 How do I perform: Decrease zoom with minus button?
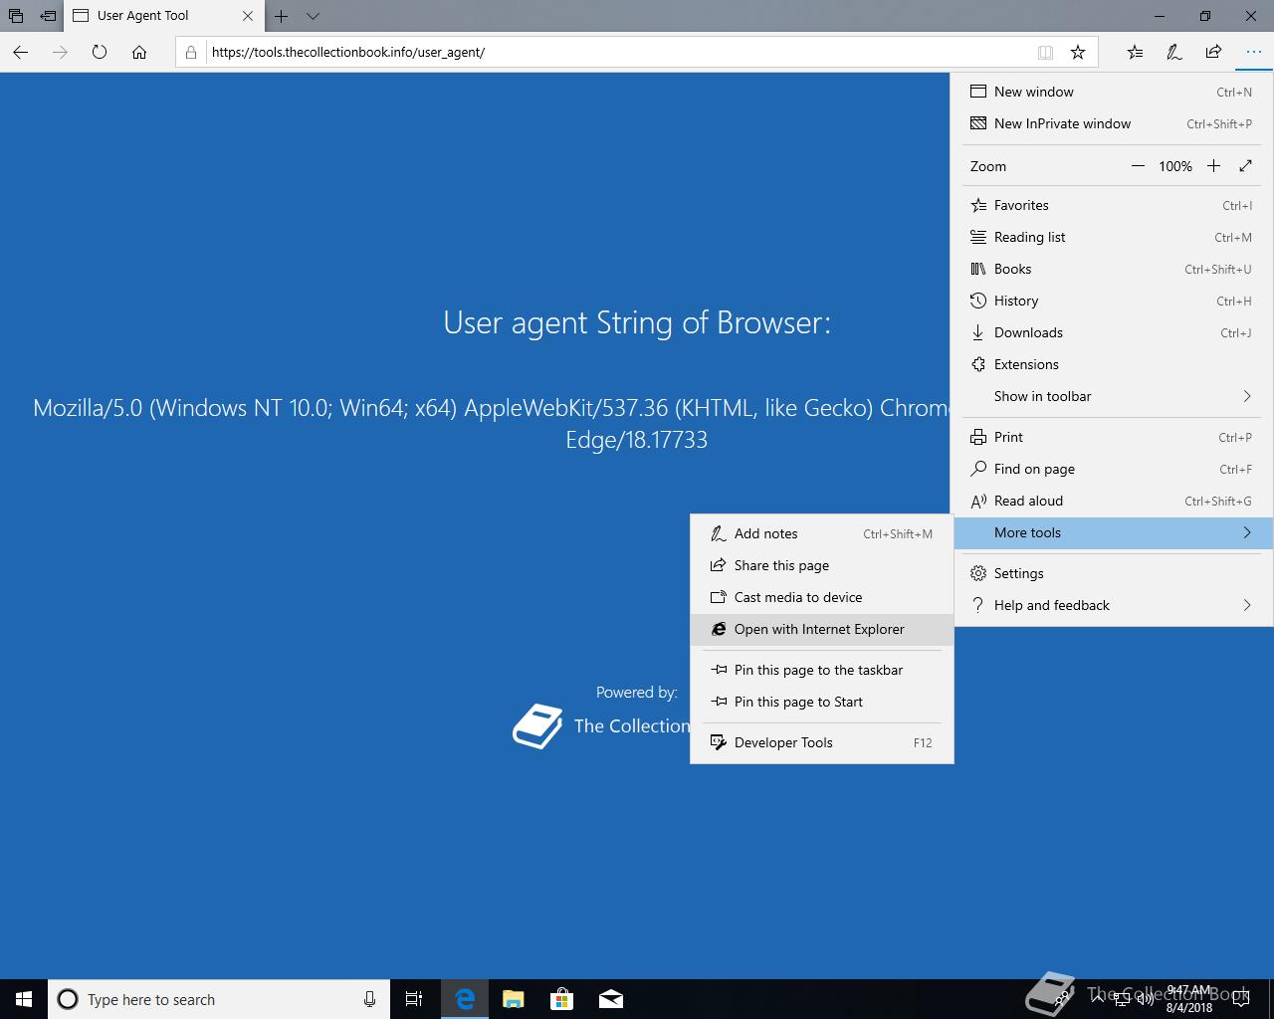[1138, 166]
